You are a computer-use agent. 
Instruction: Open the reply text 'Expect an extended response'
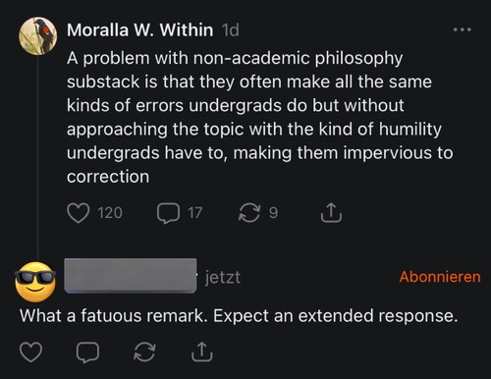(335, 316)
